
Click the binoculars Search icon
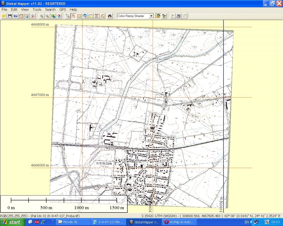pyautogui.click(x=110, y=16)
